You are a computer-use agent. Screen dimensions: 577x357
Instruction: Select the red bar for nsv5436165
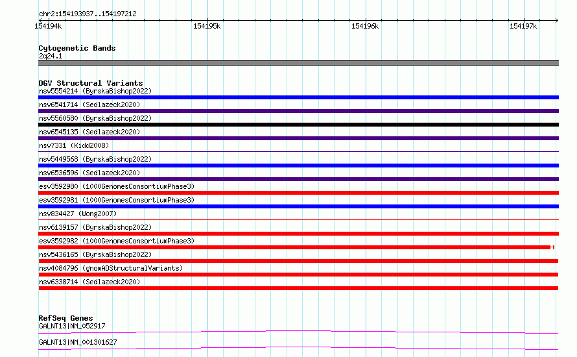click(298, 261)
